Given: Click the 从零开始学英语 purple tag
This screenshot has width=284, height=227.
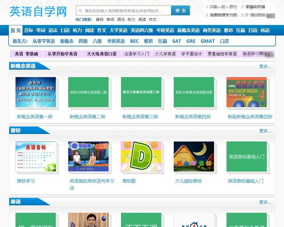Looking at the screenshot, I should [x=62, y=54].
